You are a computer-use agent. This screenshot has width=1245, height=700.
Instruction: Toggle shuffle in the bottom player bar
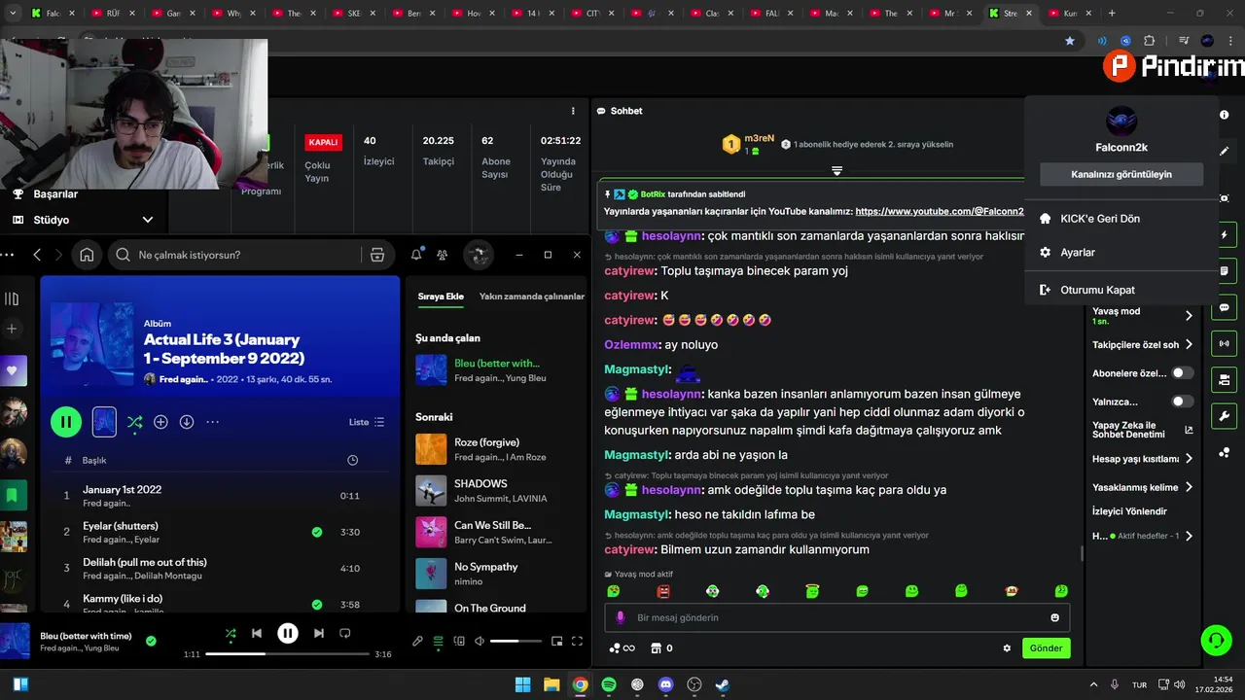231,633
